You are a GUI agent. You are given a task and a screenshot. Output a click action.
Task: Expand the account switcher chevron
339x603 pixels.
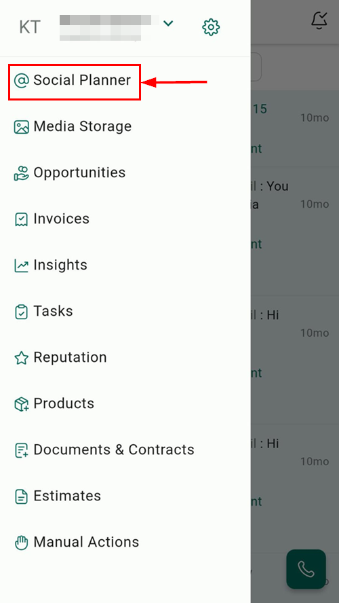pos(168,24)
